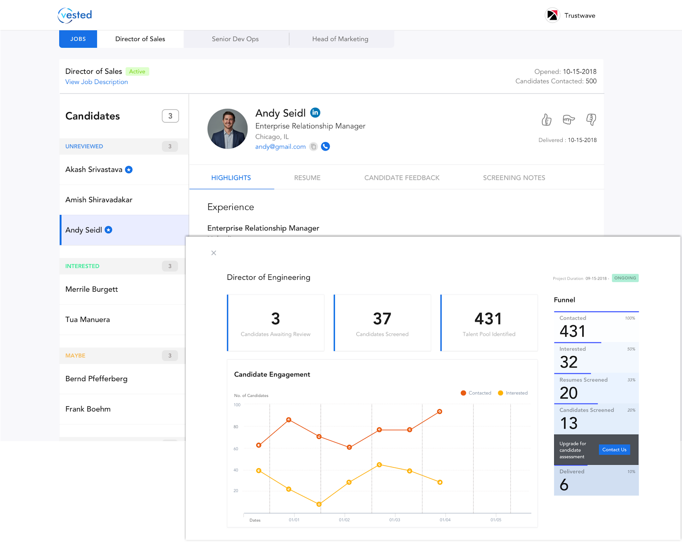Image resolution: width=682 pixels, height=542 pixels.
Task: Click the blue phone call icon
Action: (325, 147)
